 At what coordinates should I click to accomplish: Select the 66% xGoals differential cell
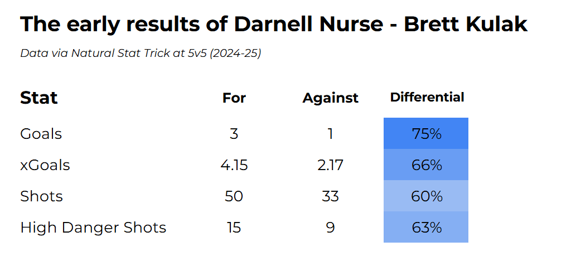(x=427, y=165)
